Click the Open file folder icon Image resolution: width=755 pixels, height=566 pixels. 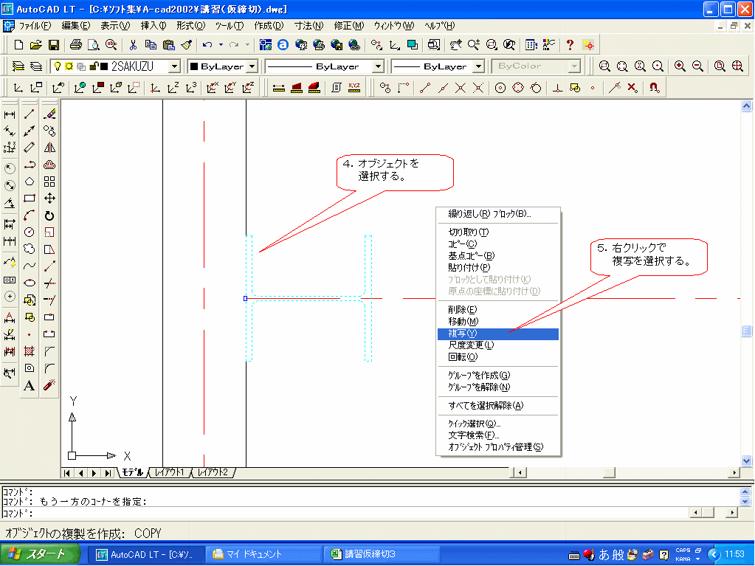coord(35,45)
